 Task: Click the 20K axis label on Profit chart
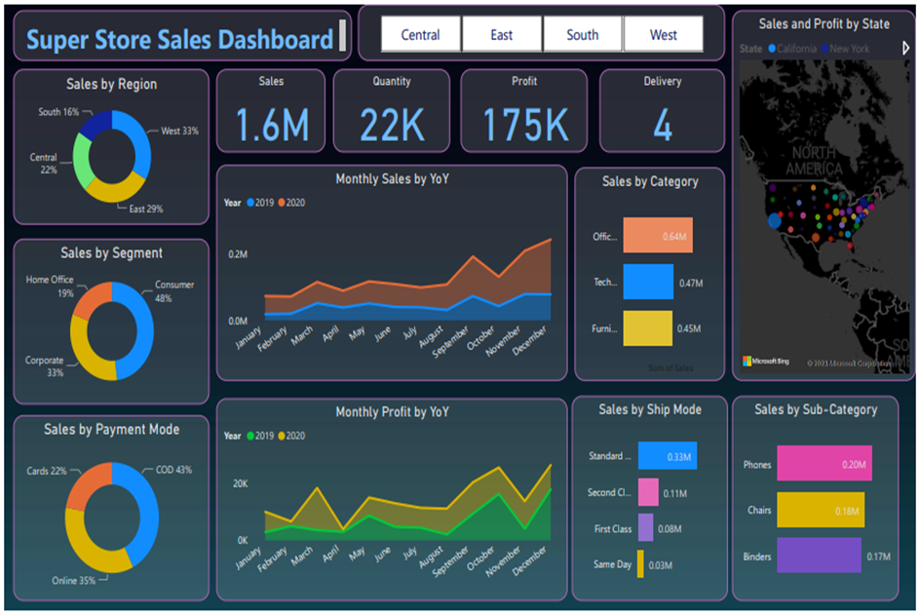(x=240, y=483)
